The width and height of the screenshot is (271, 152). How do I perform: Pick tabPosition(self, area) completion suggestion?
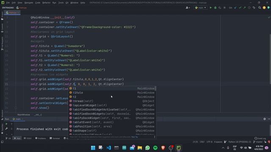[112, 127]
